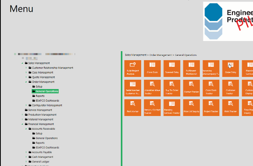The width and height of the screenshot is (253, 166).
Task: Collapse the Accounts Receivable node arrow
Action: point(26,129)
